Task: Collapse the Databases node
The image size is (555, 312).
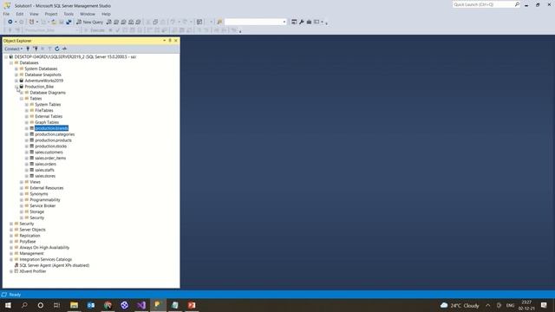Action: point(11,62)
